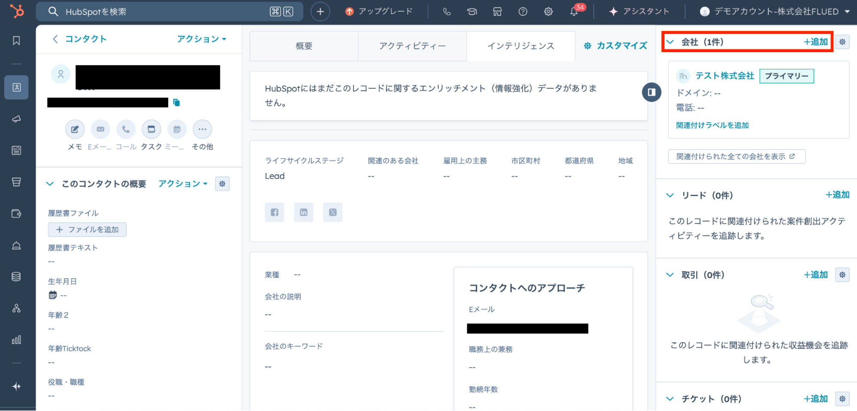The image size is (857, 411).
Task: Open the その他 more options icon
Action: tap(202, 129)
